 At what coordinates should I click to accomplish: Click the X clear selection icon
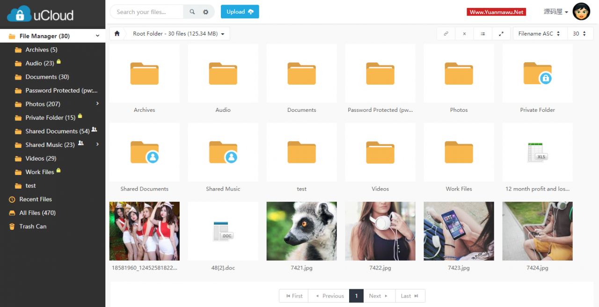pyautogui.click(x=464, y=34)
